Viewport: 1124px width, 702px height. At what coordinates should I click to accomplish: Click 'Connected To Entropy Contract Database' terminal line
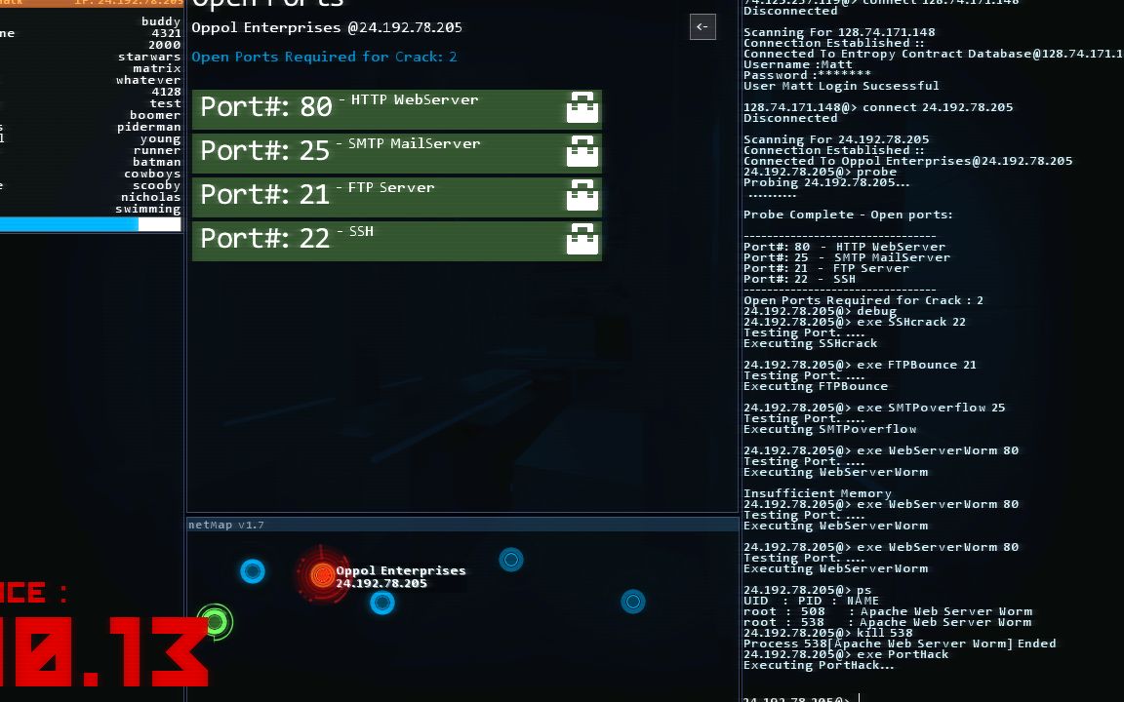click(934, 54)
